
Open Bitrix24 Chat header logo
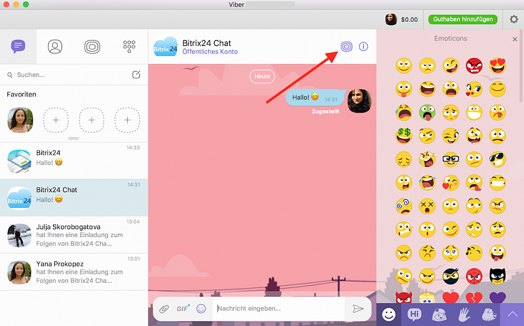point(166,46)
